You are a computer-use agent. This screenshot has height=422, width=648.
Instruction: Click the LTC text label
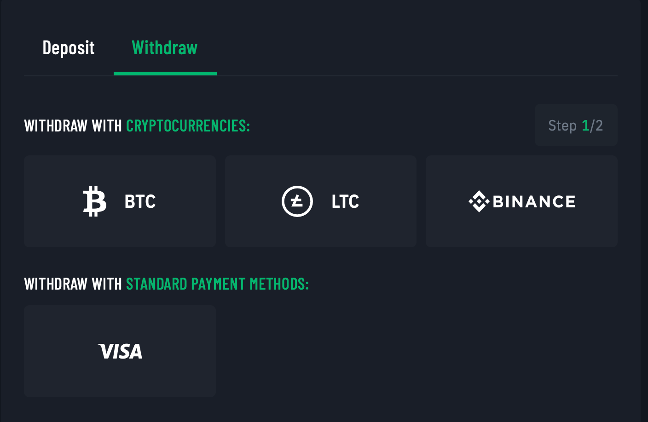click(x=345, y=201)
